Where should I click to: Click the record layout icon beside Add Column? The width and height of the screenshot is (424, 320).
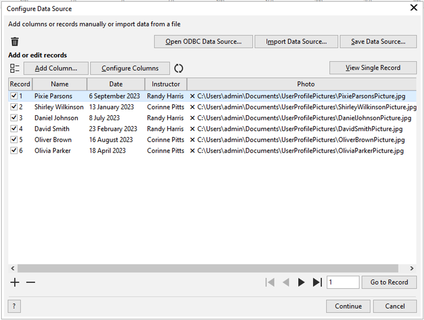(14, 68)
